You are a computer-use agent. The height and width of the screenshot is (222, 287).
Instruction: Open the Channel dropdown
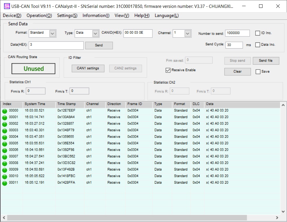pyautogui.click(x=188, y=34)
